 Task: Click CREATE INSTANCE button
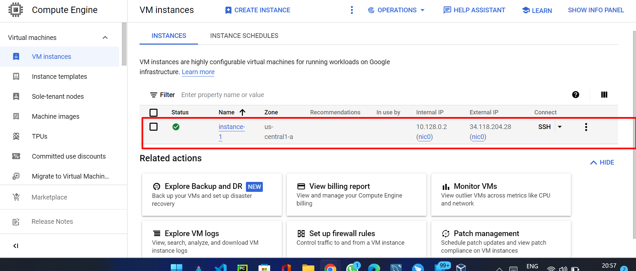tap(258, 10)
